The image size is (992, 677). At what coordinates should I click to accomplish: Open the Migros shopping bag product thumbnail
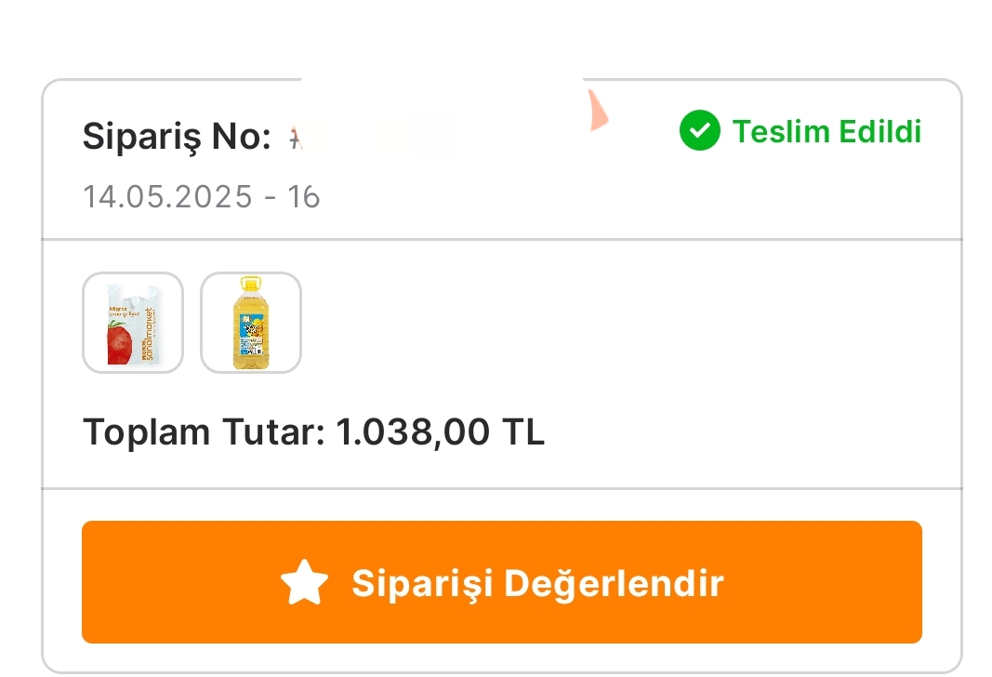click(x=133, y=323)
